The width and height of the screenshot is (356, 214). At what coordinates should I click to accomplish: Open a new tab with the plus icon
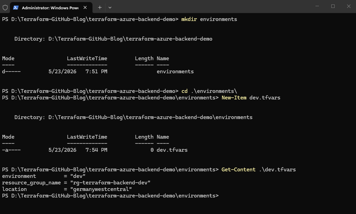click(100, 8)
